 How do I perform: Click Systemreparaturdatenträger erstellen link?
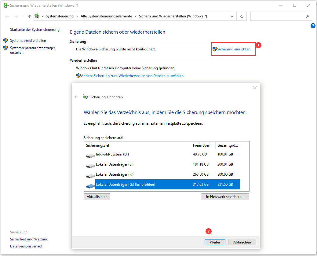pos(33,50)
